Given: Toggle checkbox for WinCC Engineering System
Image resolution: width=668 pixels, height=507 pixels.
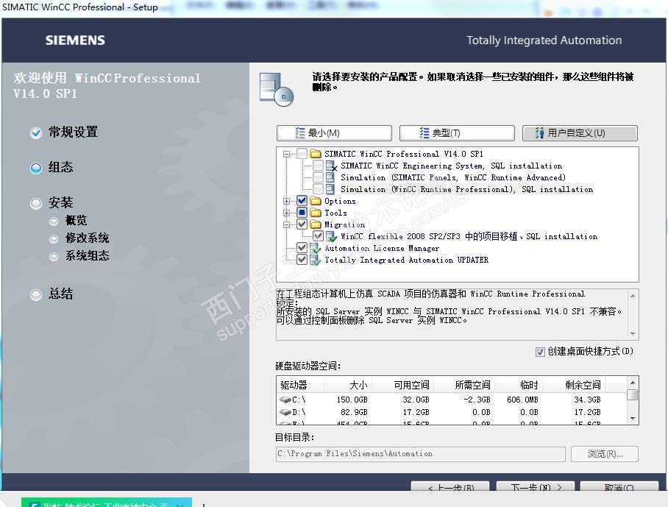Looking at the screenshot, I should 318,166.
